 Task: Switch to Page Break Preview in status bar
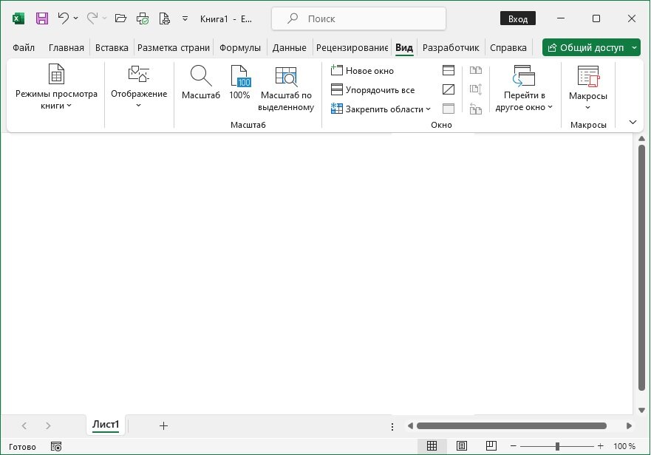click(x=491, y=446)
